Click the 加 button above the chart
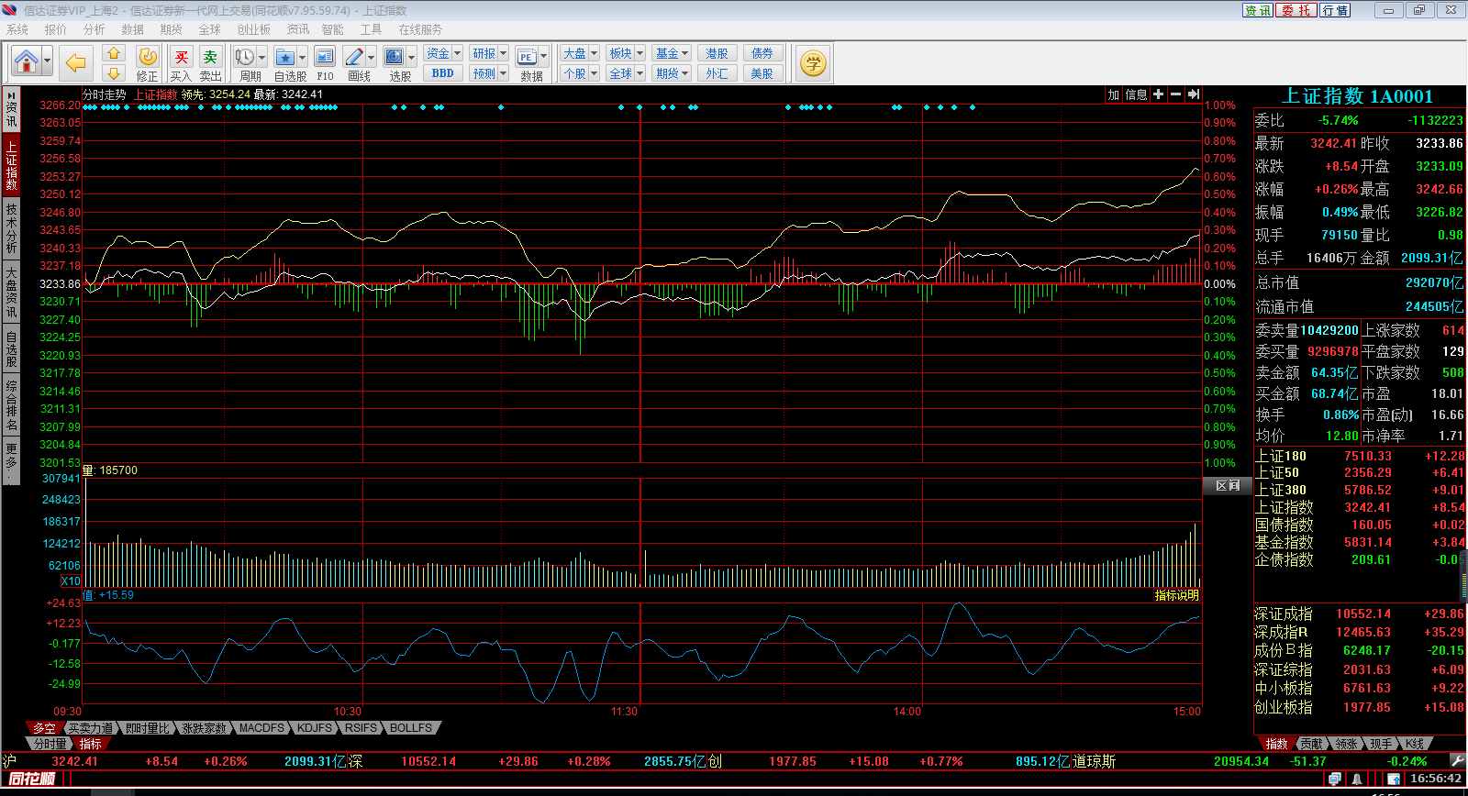Screen dimensions: 1468x796 pos(1113,94)
